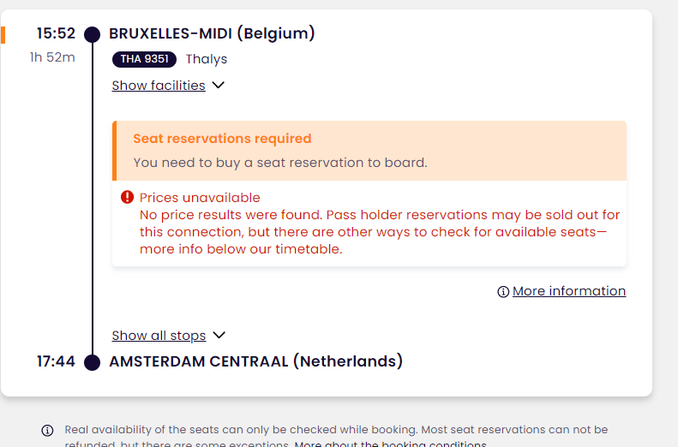Viewport: 678px width, 447px height.
Task: Click the 1h 52m journey duration
Action: tap(52, 57)
